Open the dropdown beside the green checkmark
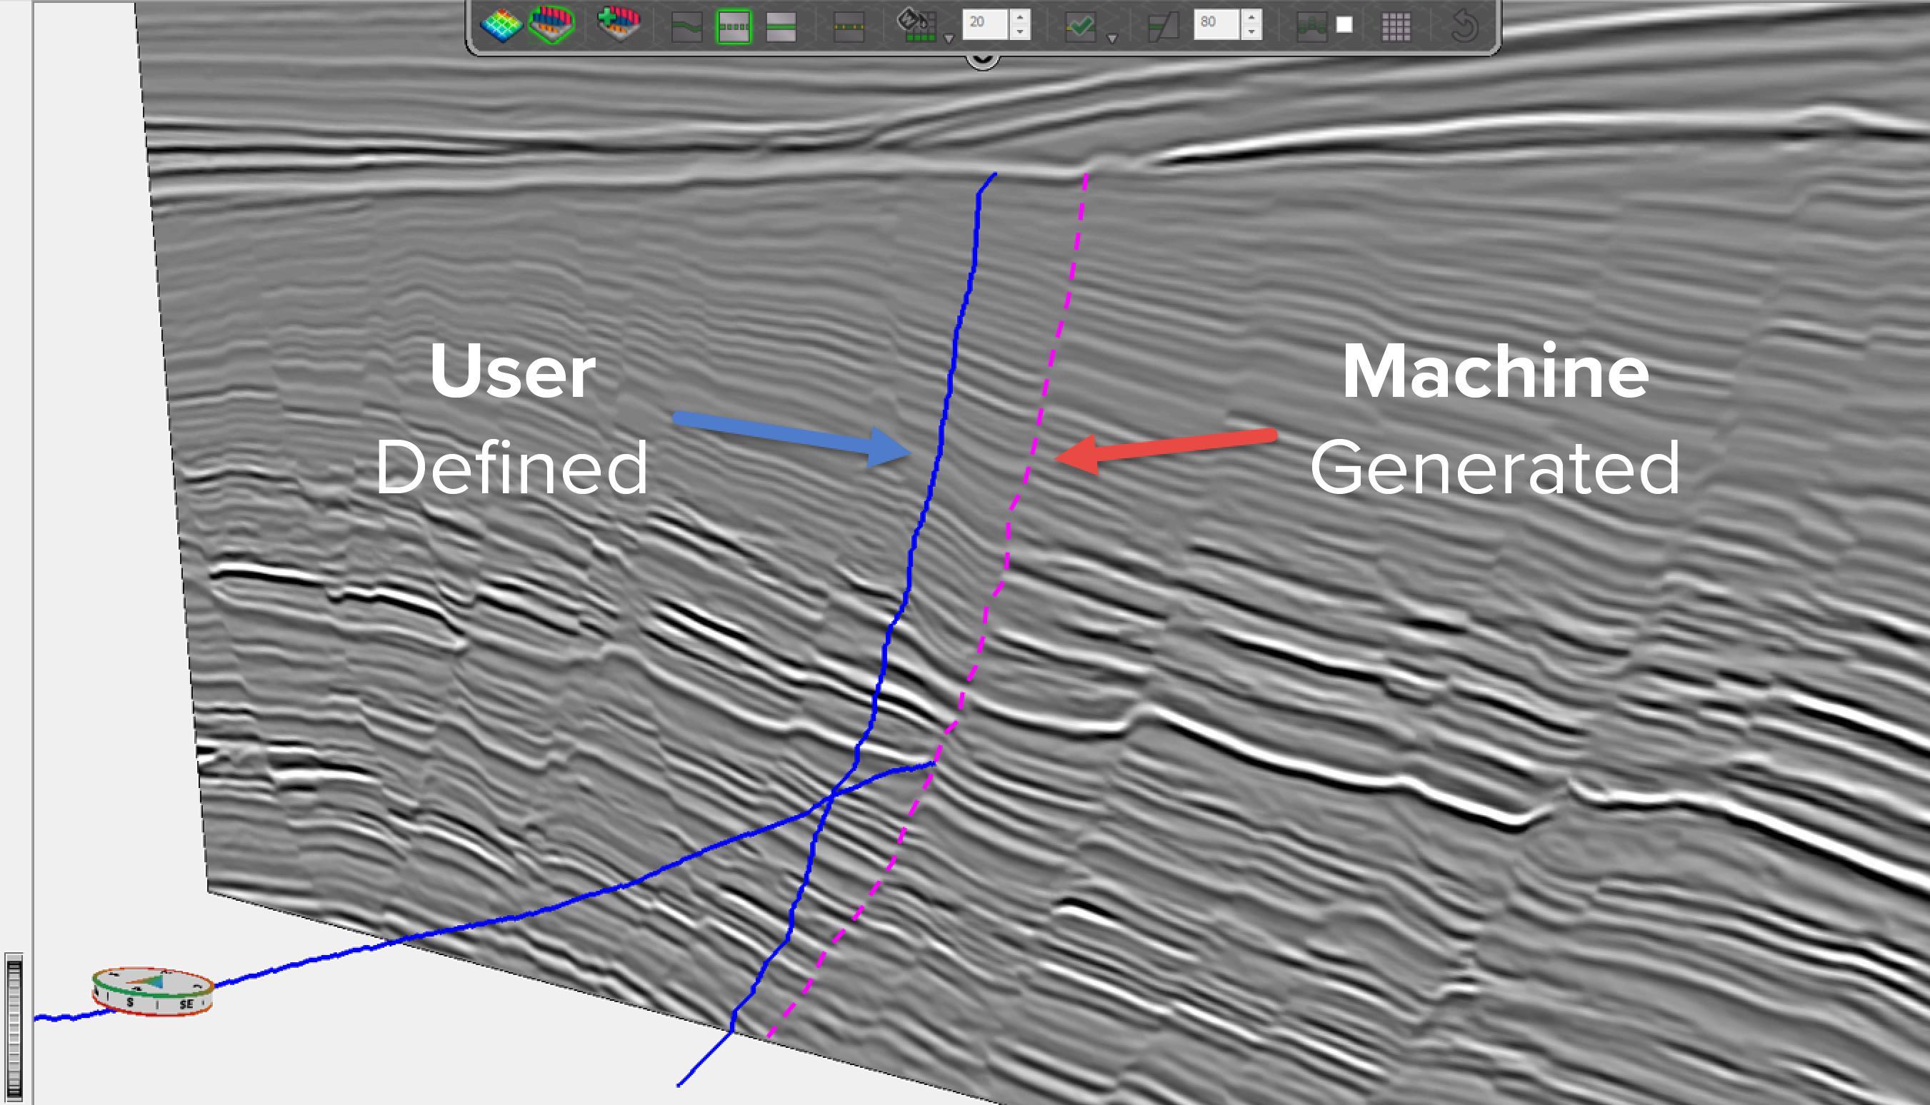The height and width of the screenshot is (1105, 1930). [1112, 38]
